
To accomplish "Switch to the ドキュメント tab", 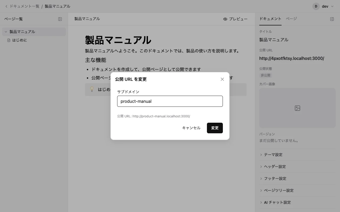I will tap(270, 19).
